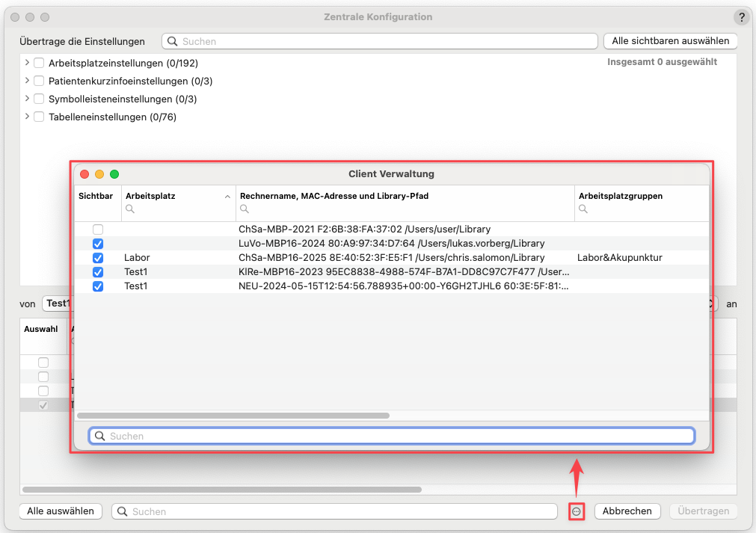The height and width of the screenshot is (533, 756).
Task: Click Auswahl column header in background table
Action: 41,329
